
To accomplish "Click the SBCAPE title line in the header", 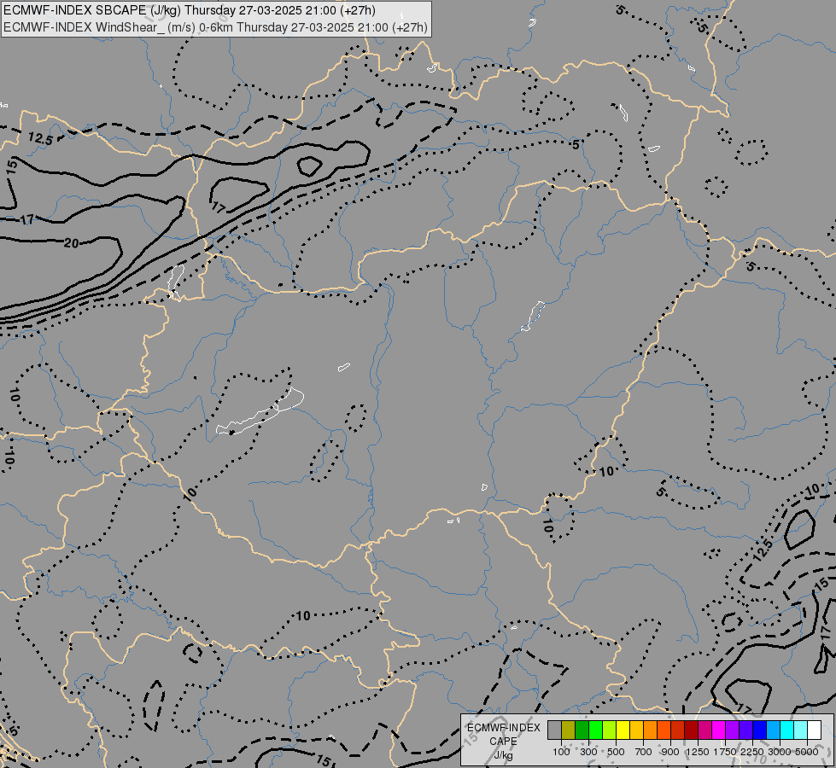I will coord(189,10).
